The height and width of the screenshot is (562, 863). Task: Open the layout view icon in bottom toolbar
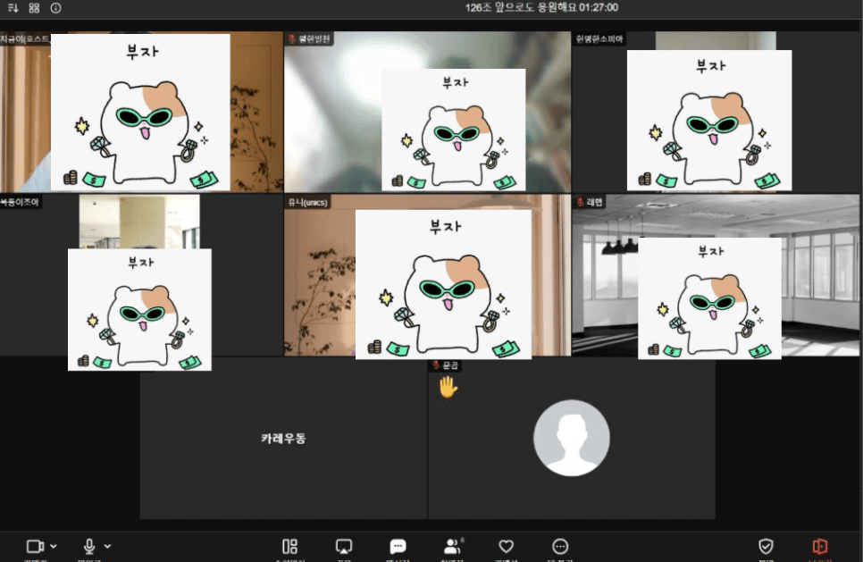click(x=289, y=546)
